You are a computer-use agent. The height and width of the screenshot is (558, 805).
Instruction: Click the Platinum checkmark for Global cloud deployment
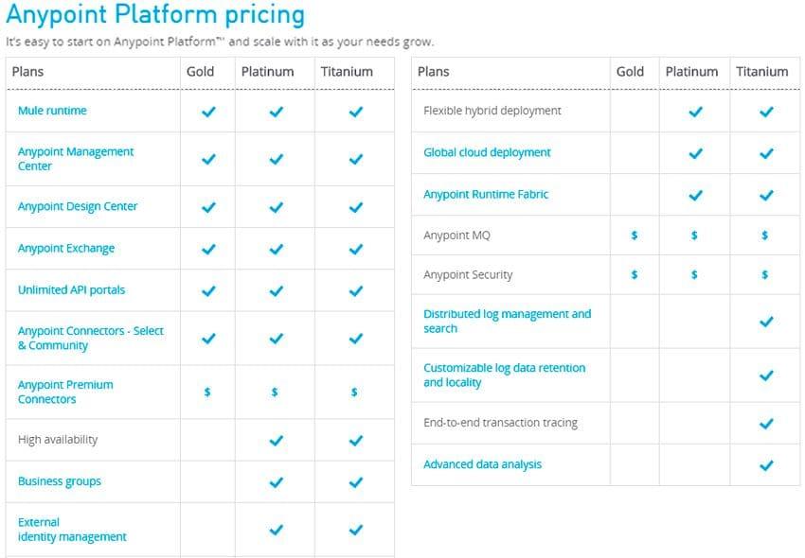695,153
